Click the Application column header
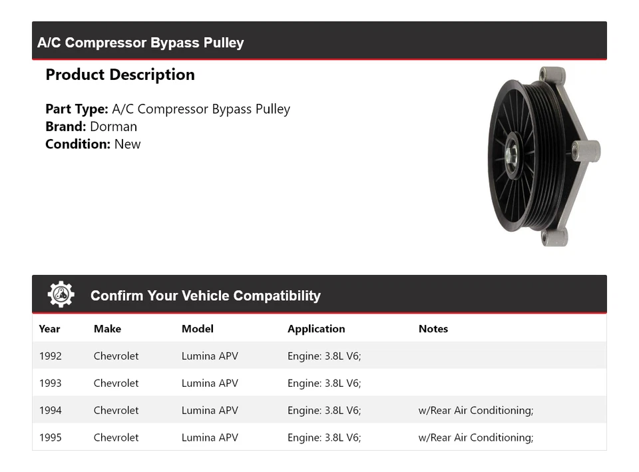This screenshot has height=472, width=639. 316,329
